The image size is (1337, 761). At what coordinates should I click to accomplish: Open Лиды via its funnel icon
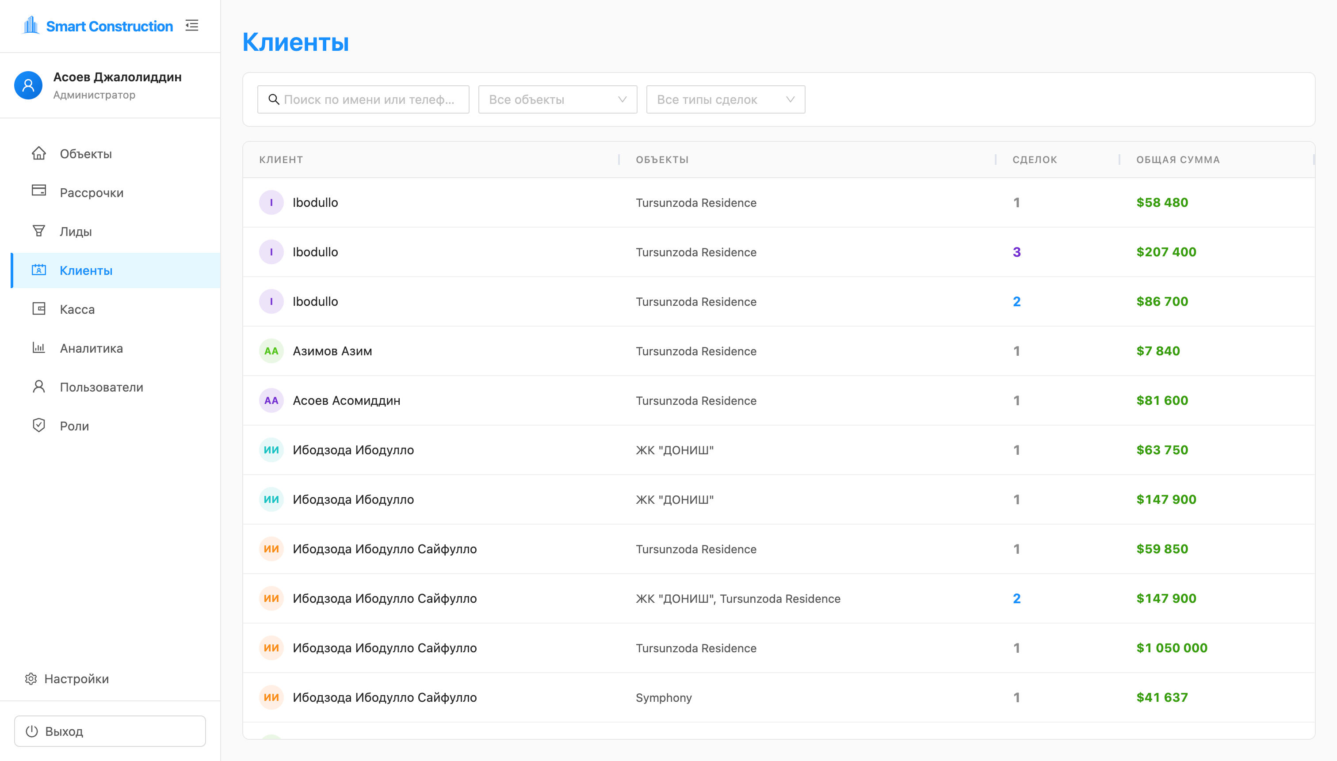coord(39,231)
